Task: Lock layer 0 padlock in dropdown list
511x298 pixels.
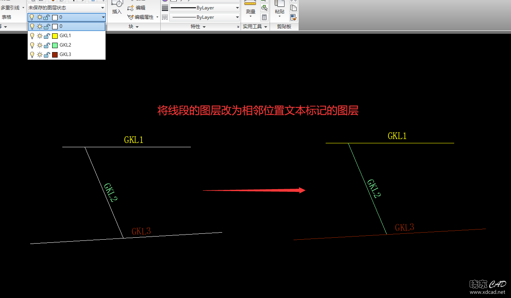Action: click(47, 26)
